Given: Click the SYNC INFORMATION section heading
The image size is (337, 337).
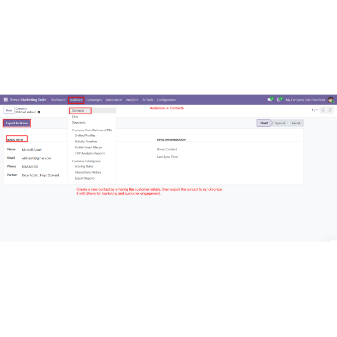Looking at the screenshot, I should (x=172, y=140).
